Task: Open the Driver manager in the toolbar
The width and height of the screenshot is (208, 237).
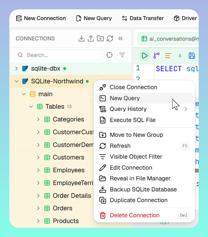Action: pos(186,18)
